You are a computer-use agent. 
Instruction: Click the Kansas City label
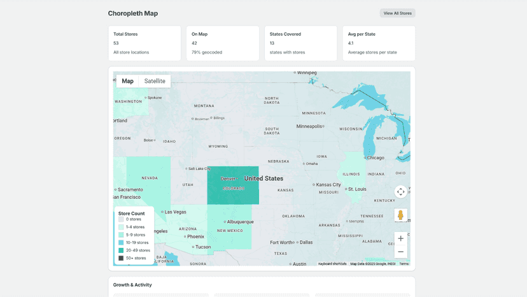328,185
